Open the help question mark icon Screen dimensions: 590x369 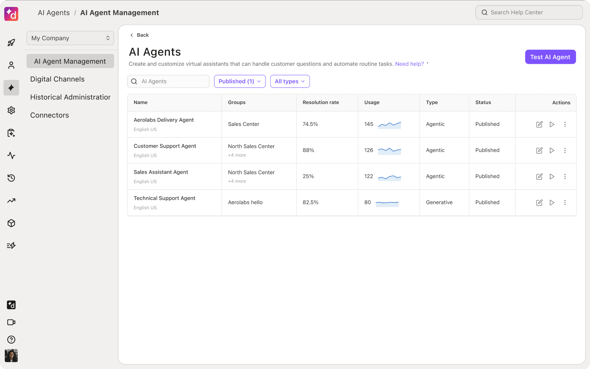click(x=11, y=340)
